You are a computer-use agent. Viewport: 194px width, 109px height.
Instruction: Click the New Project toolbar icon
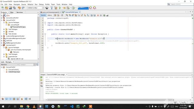tap(7, 8)
